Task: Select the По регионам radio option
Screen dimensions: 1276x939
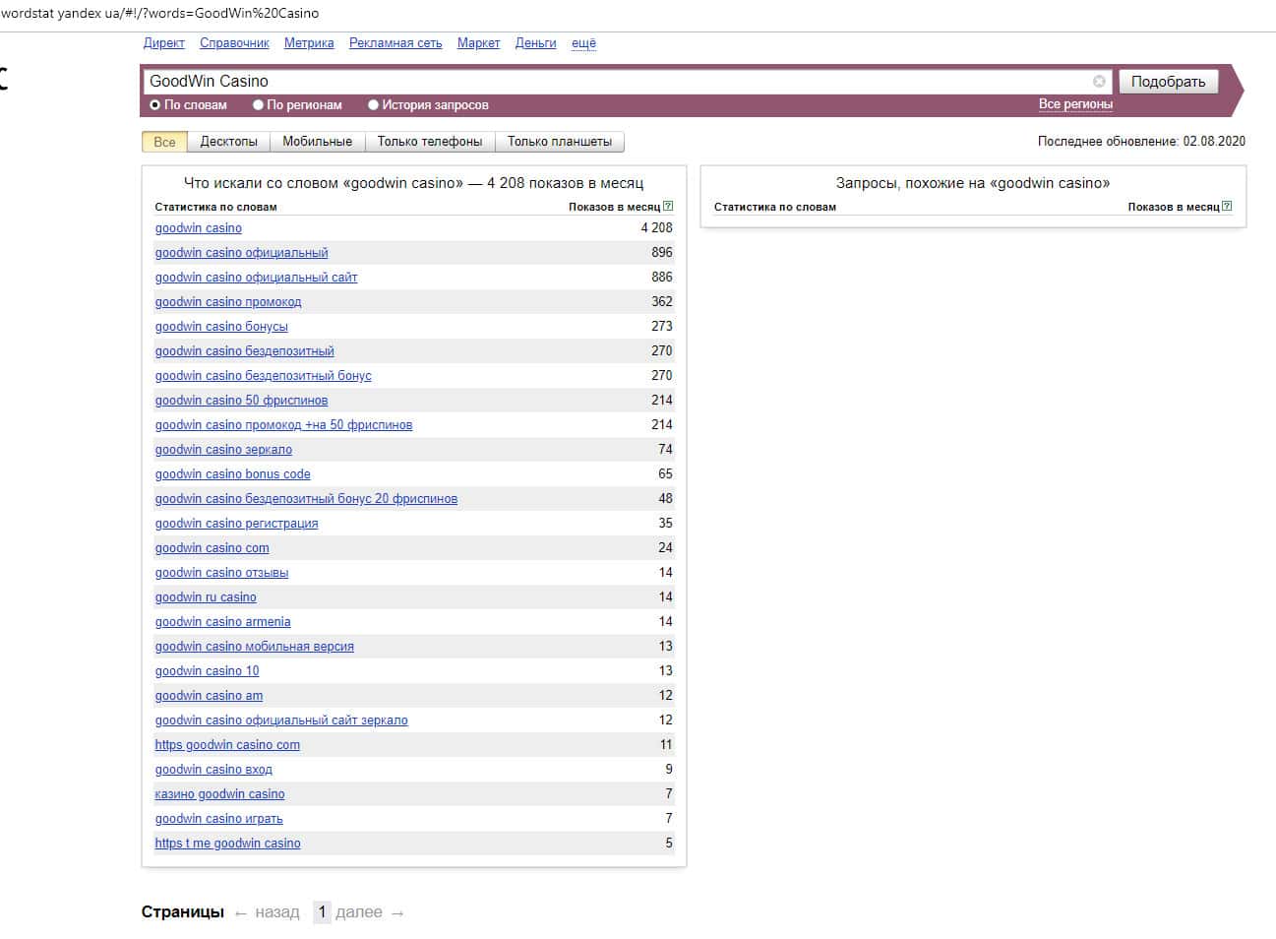Action: tap(259, 105)
